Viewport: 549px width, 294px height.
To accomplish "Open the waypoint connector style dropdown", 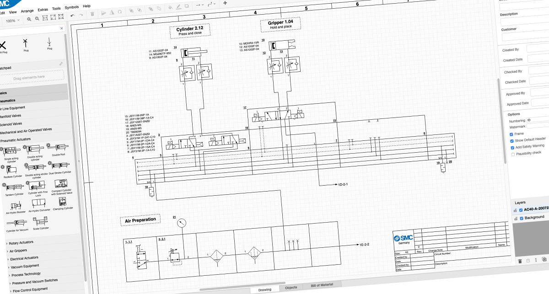I will 212,4.
